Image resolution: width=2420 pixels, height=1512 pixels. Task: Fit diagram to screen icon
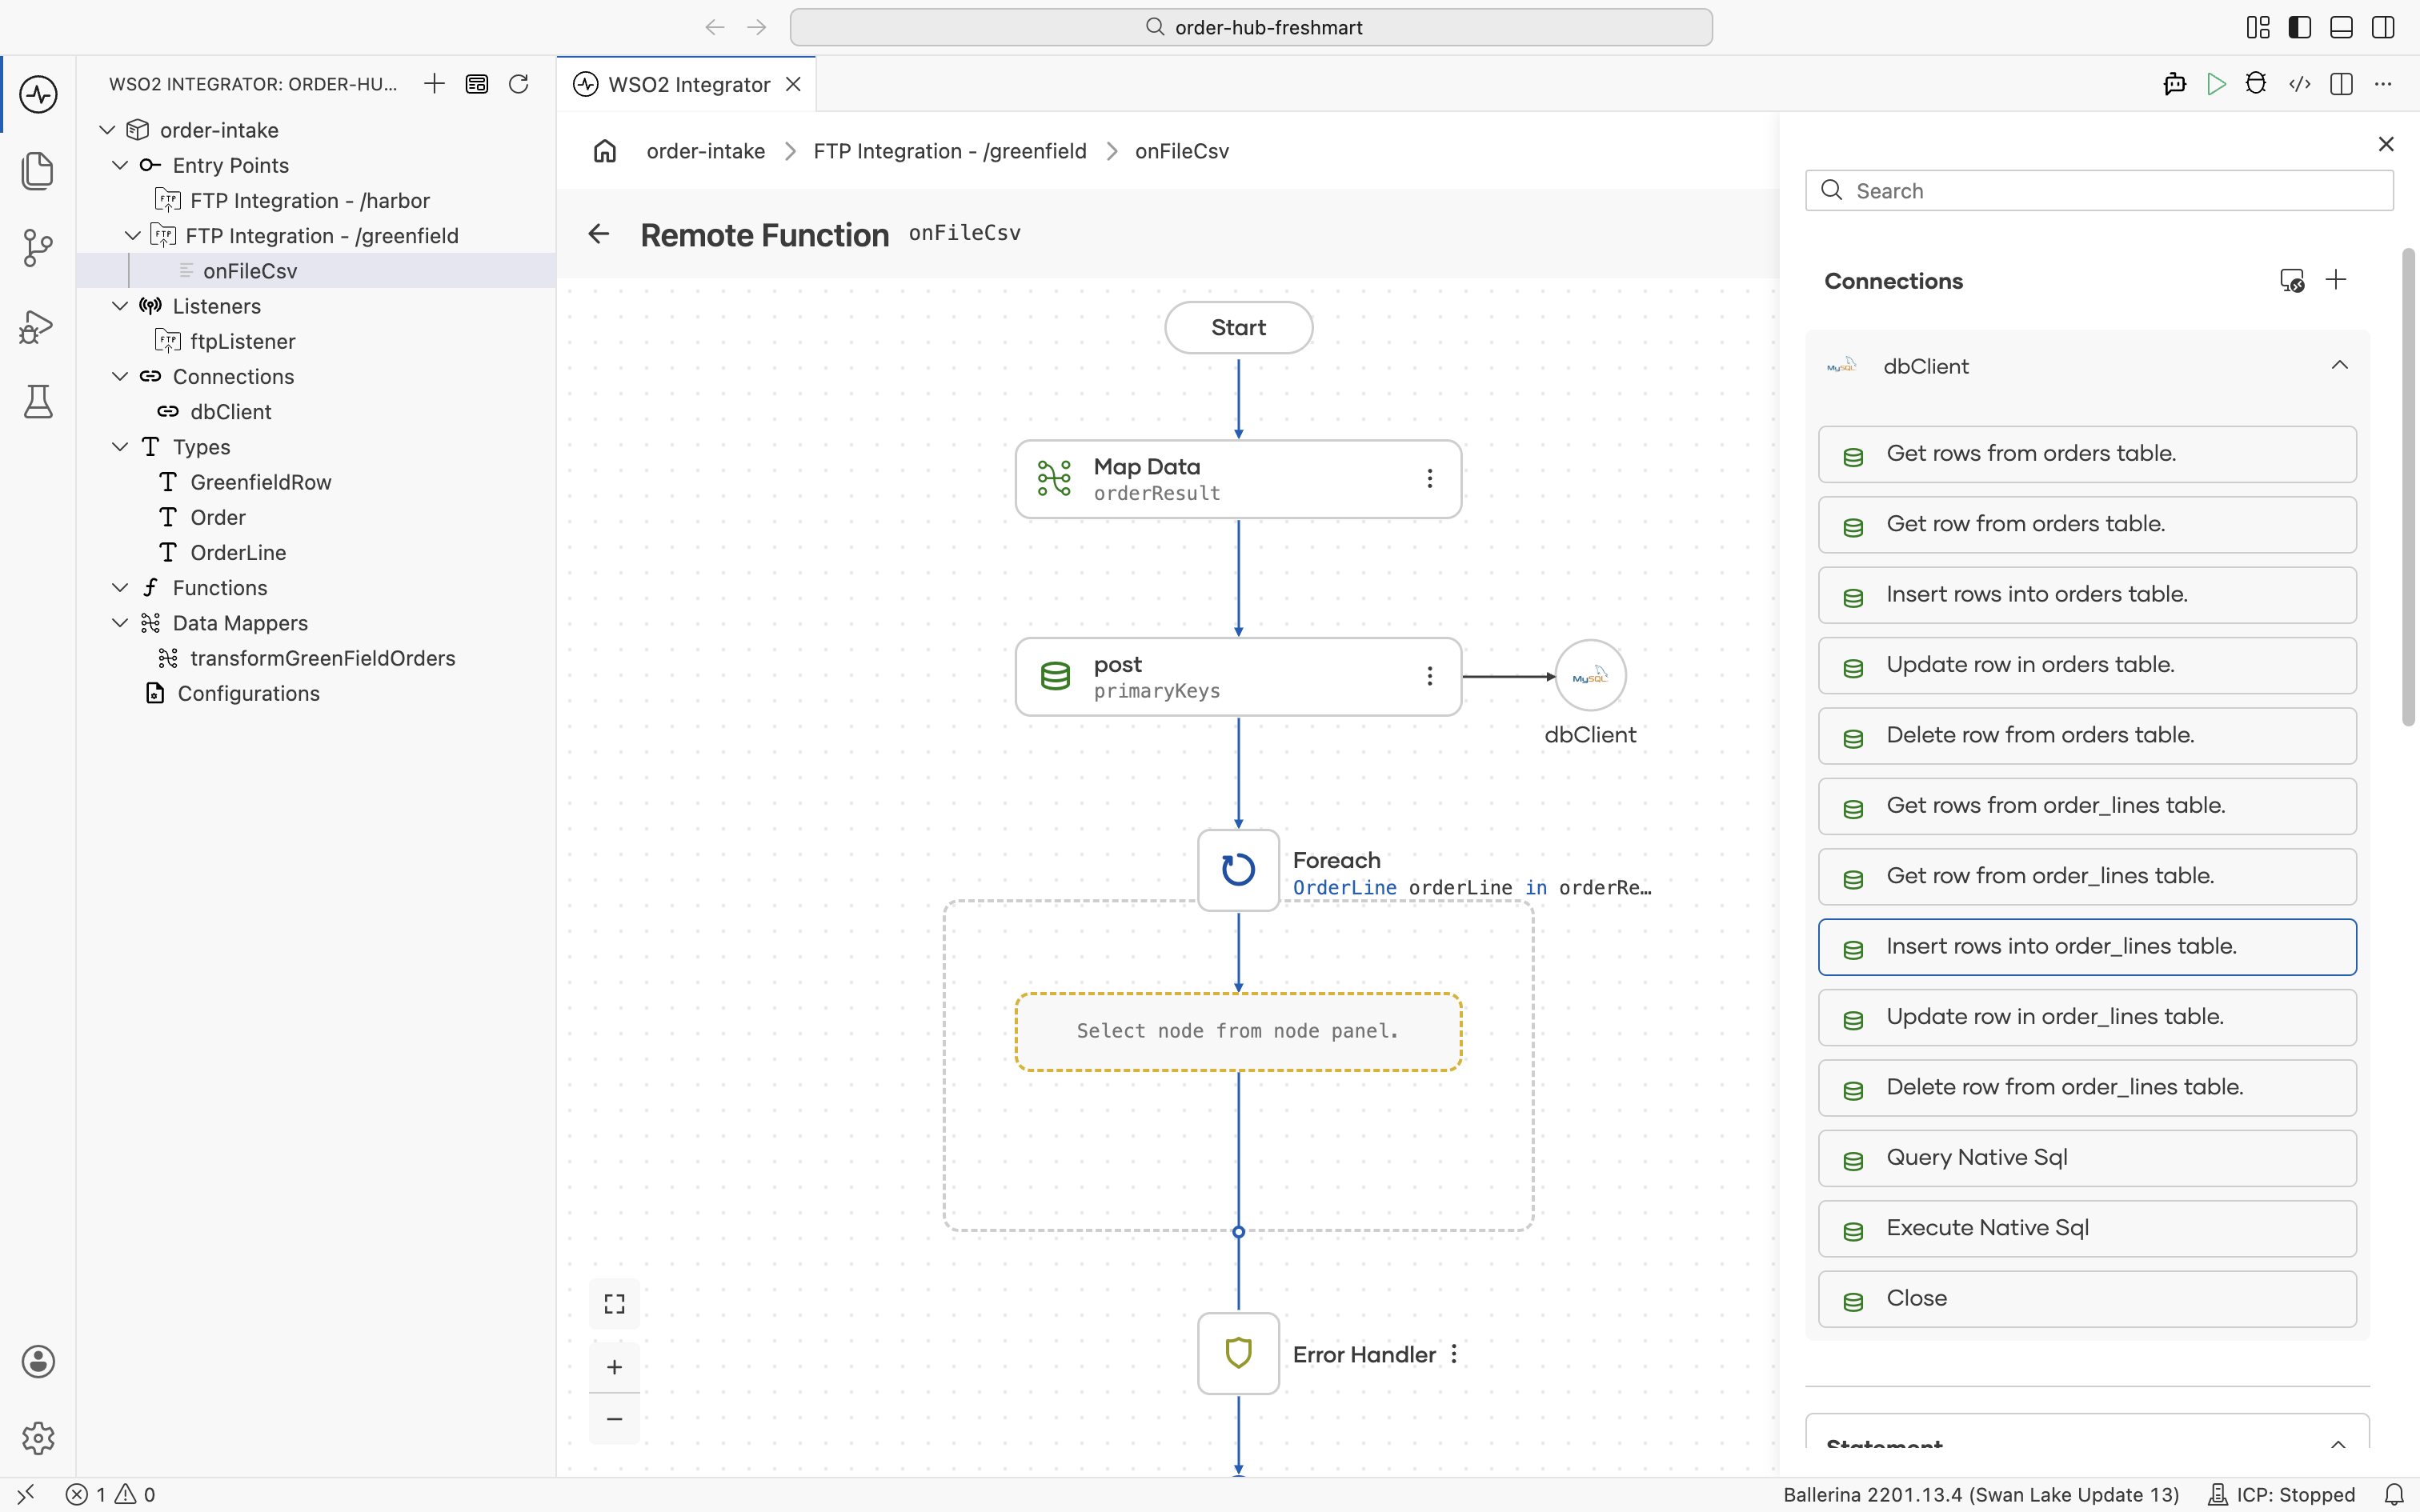click(614, 1304)
